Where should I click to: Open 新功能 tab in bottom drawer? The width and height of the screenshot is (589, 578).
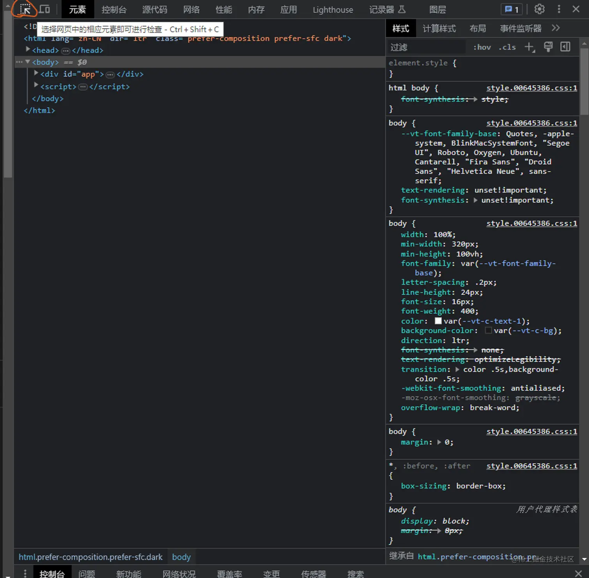tap(129, 574)
